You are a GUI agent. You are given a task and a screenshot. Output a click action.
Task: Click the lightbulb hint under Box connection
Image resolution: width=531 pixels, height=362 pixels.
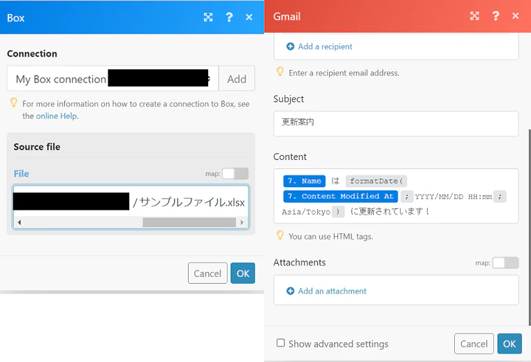[13, 102]
